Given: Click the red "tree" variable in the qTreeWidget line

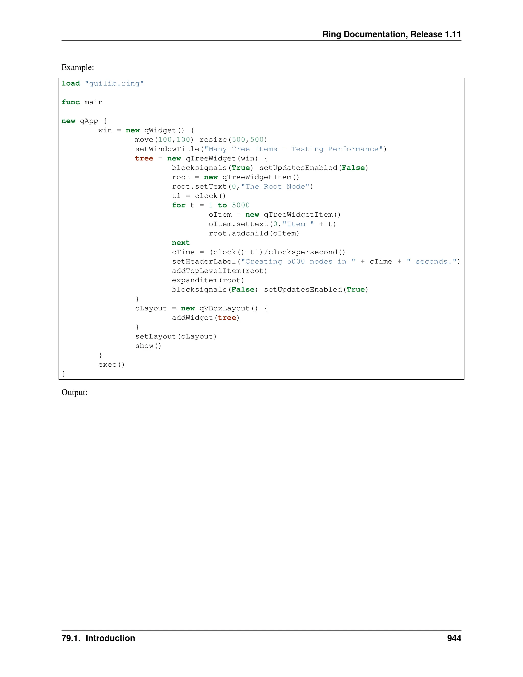Looking at the screenshot, I should tap(144, 158).
